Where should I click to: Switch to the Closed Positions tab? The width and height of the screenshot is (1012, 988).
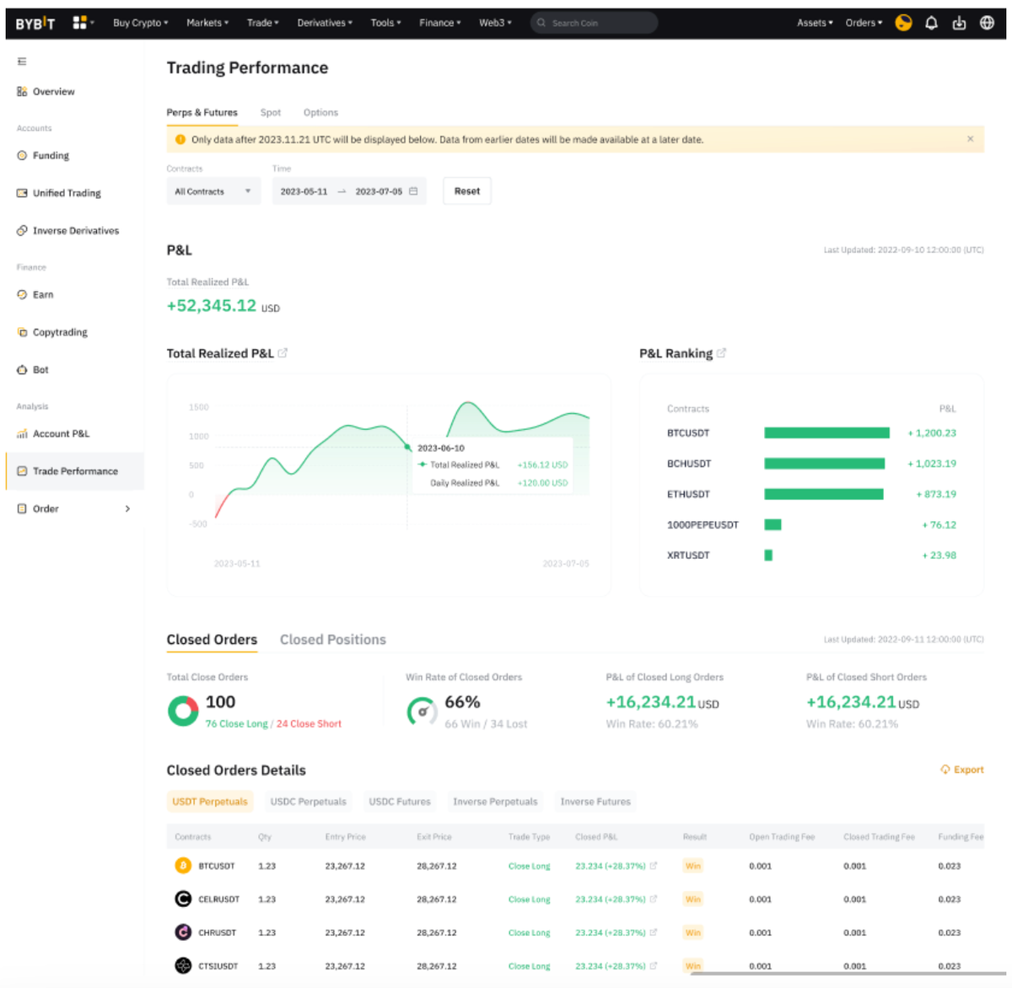click(x=333, y=640)
